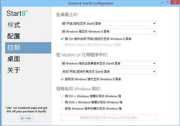180x126 pixels.
Task: Open dropdown 按「开始」按钮显示 Start8 菜单
Action: pyautogui.click(x=109, y=24)
